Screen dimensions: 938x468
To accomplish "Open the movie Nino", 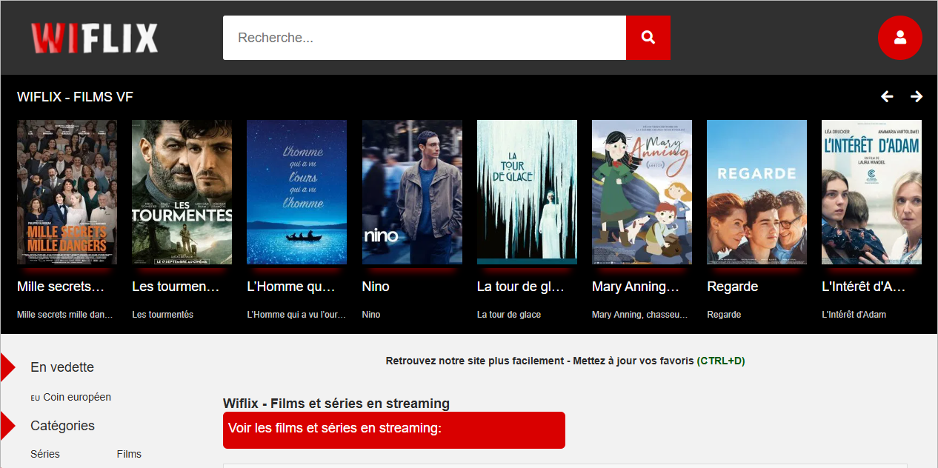I will (412, 192).
